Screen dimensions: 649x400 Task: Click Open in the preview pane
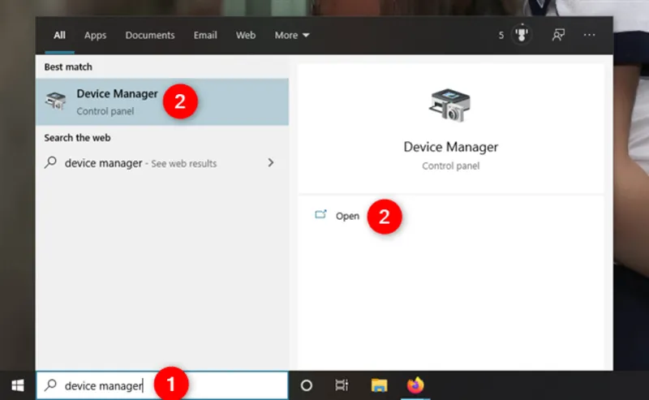347,216
